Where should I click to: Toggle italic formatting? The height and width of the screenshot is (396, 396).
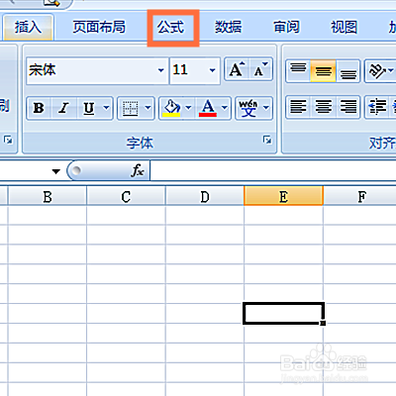coord(63,108)
